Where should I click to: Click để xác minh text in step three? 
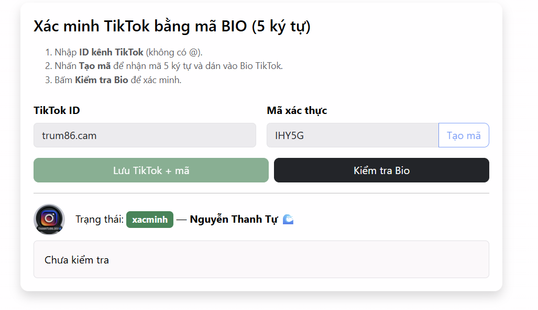click(156, 80)
